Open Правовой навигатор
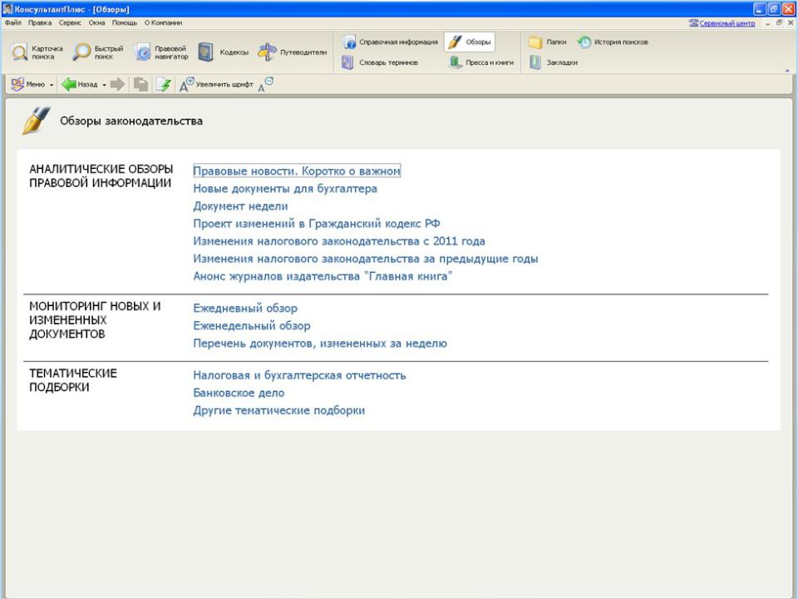The height and width of the screenshot is (599, 798). [161, 52]
